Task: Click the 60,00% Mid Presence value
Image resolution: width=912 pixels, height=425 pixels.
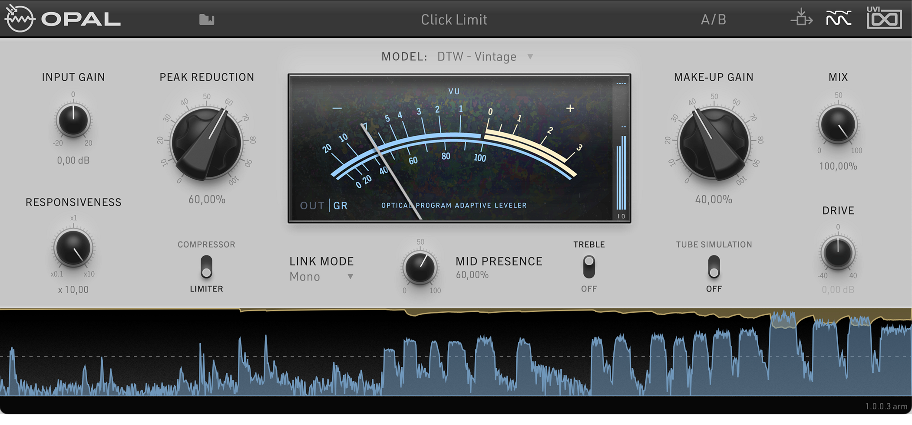Action: 473,275
